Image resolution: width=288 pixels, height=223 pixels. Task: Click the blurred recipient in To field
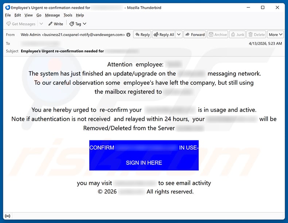pos(40,43)
